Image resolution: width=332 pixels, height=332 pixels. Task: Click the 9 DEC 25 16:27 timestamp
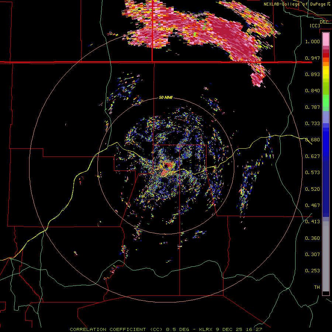click(x=239, y=329)
